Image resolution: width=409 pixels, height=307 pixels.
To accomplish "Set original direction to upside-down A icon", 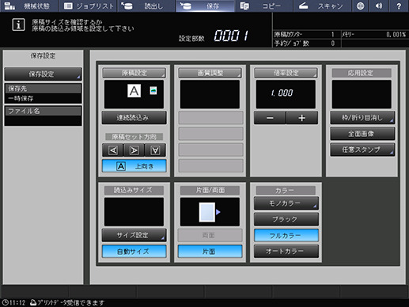I will point(155,150).
